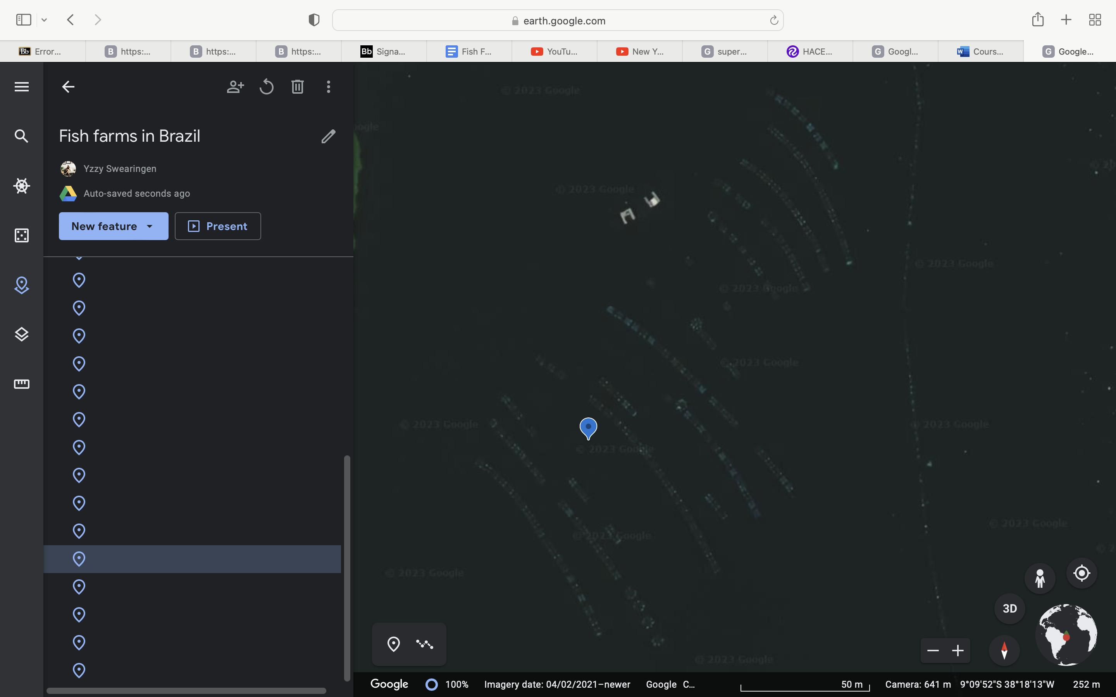This screenshot has height=697, width=1116.
Task: Click the 100% loading indicator
Action: [446, 685]
